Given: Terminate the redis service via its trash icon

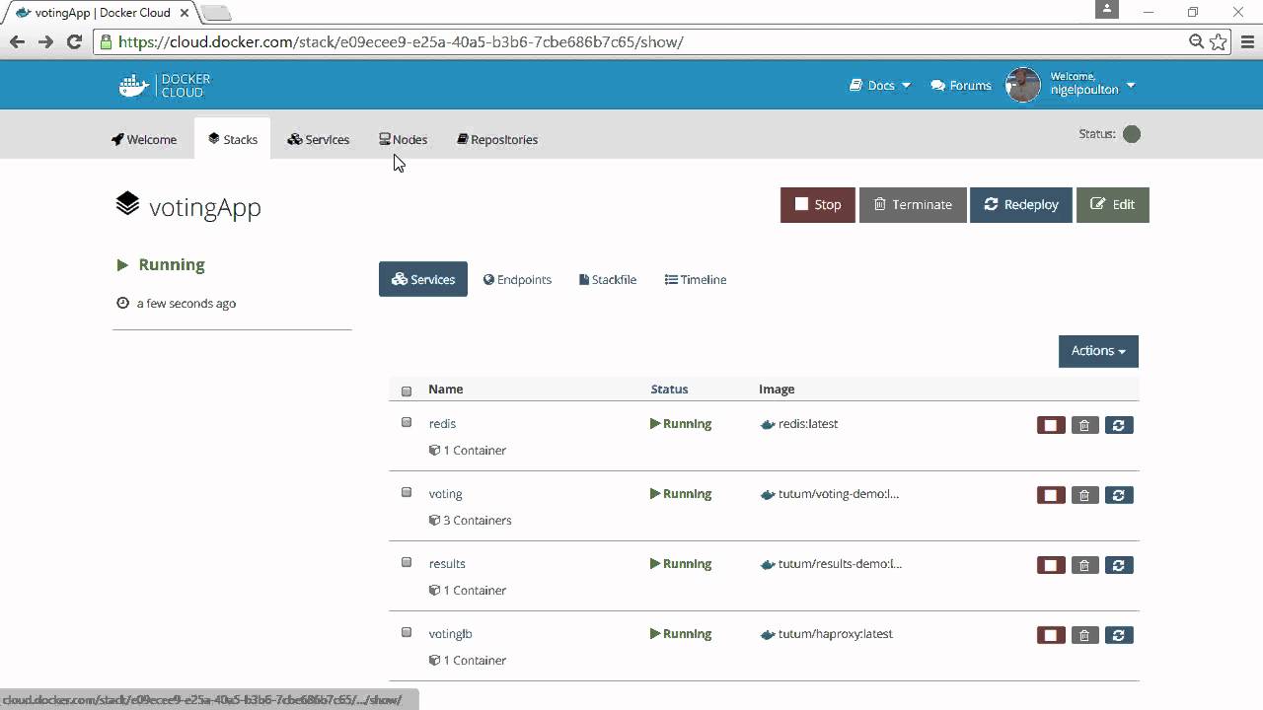Looking at the screenshot, I should (1084, 425).
